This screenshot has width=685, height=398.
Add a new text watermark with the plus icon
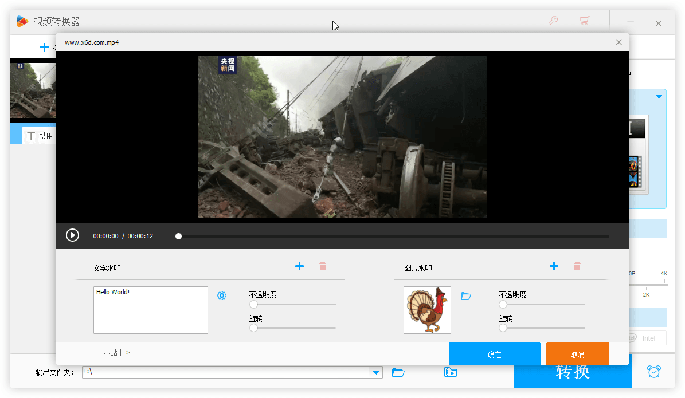(299, 266)
